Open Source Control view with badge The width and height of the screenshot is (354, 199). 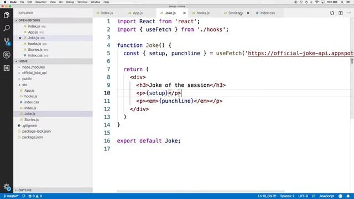pos(7,41)
